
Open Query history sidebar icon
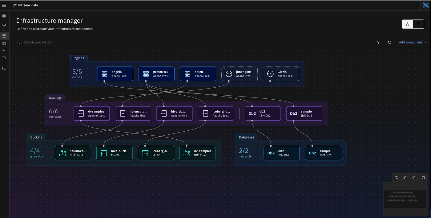tap(4, 58)
